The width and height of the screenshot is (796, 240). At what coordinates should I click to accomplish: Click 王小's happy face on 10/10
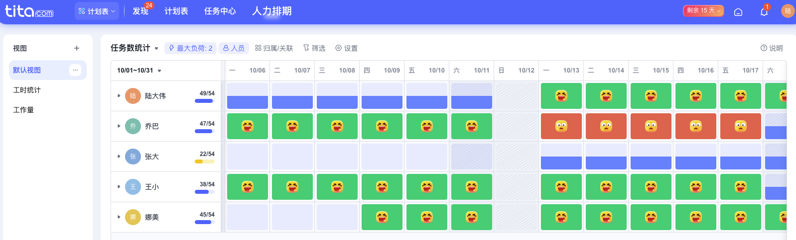click(x=427, y=187)
